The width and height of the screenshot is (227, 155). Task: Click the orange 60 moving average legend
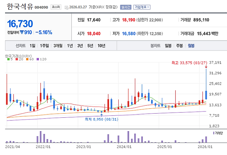coord(31,59)
